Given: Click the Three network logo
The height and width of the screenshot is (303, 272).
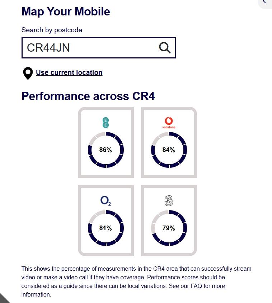Looking at the screenshot, I should click(x=169, y=201).
